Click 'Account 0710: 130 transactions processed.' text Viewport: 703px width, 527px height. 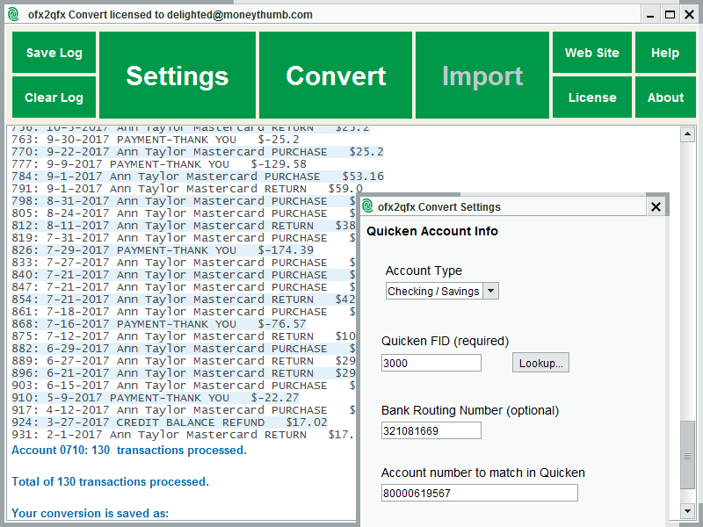pyautogui.click(x=129, y=450)
